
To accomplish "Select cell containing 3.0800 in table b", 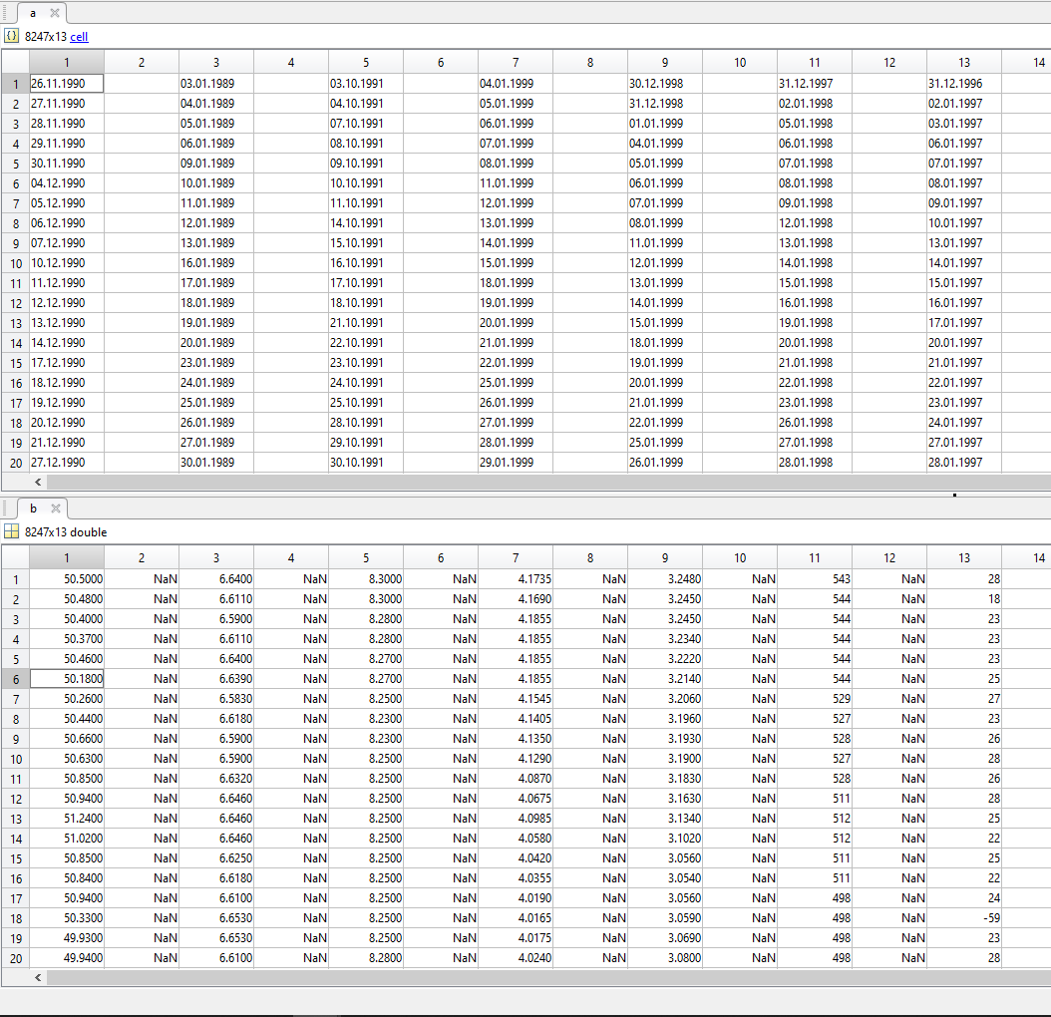I will [665, 958].
